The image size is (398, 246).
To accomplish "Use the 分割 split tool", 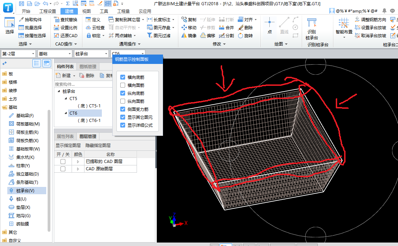I will (226, 35).
